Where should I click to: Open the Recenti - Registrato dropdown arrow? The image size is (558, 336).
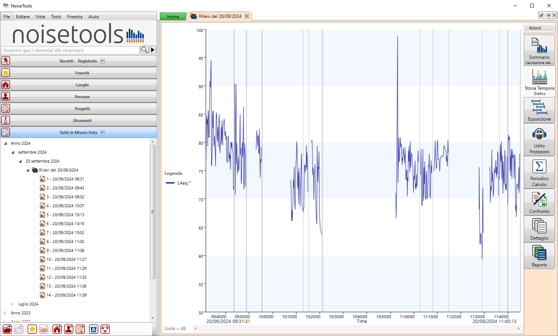click(x=102, y=61)
